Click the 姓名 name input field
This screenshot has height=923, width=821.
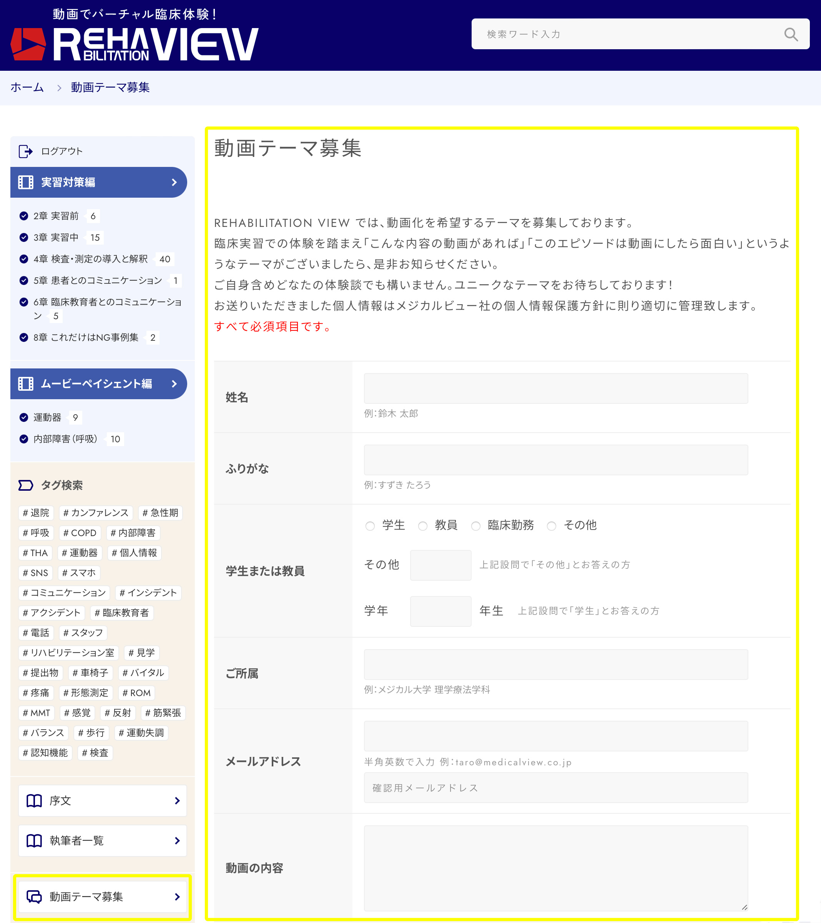click(x=556, y=388)
